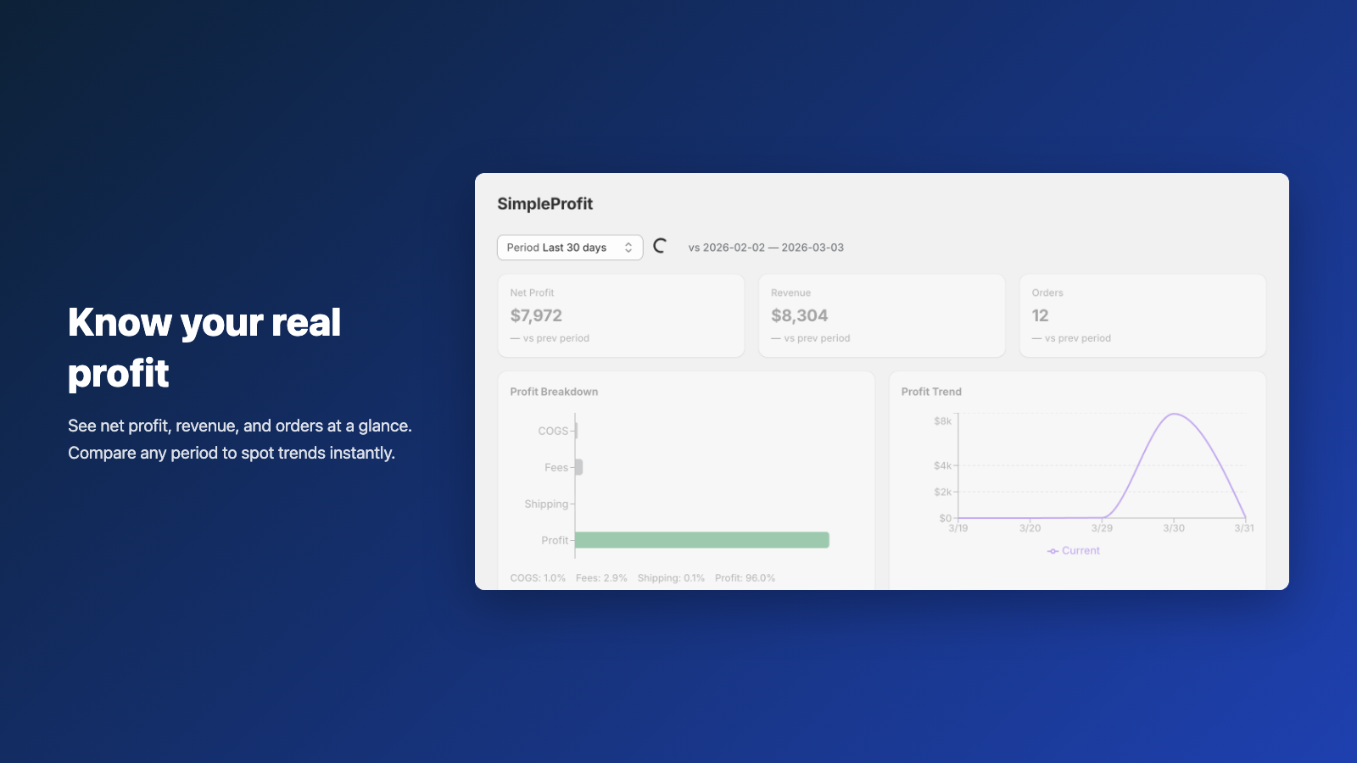The height and width of the screenshot is (763, 1357).
Task: Click the Shipping: 0.1% label
Action: (671, 578)
